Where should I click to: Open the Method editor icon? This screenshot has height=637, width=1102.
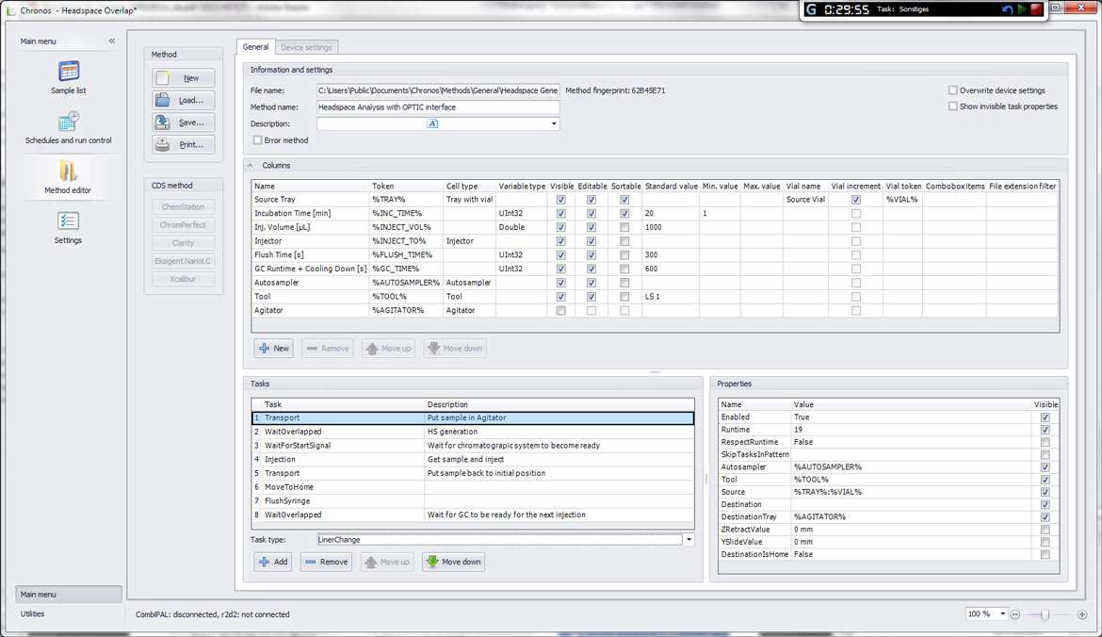[x=68, y=171]
